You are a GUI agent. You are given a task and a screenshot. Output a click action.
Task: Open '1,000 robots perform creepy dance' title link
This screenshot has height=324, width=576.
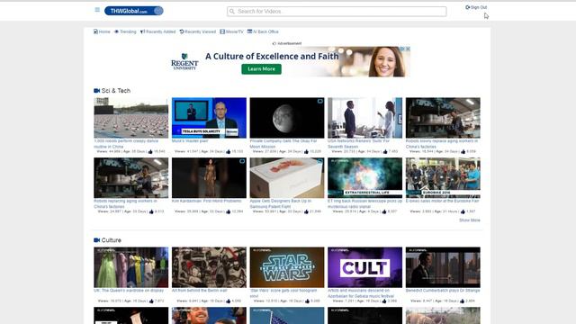click(126, 144)
